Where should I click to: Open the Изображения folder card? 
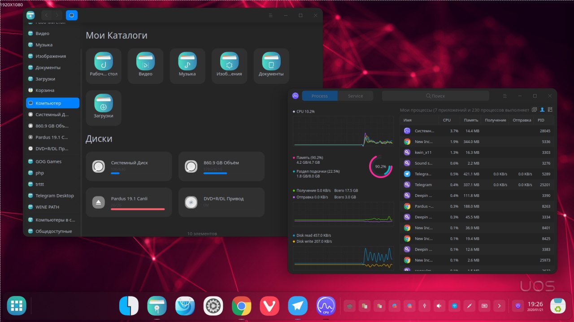229,66
